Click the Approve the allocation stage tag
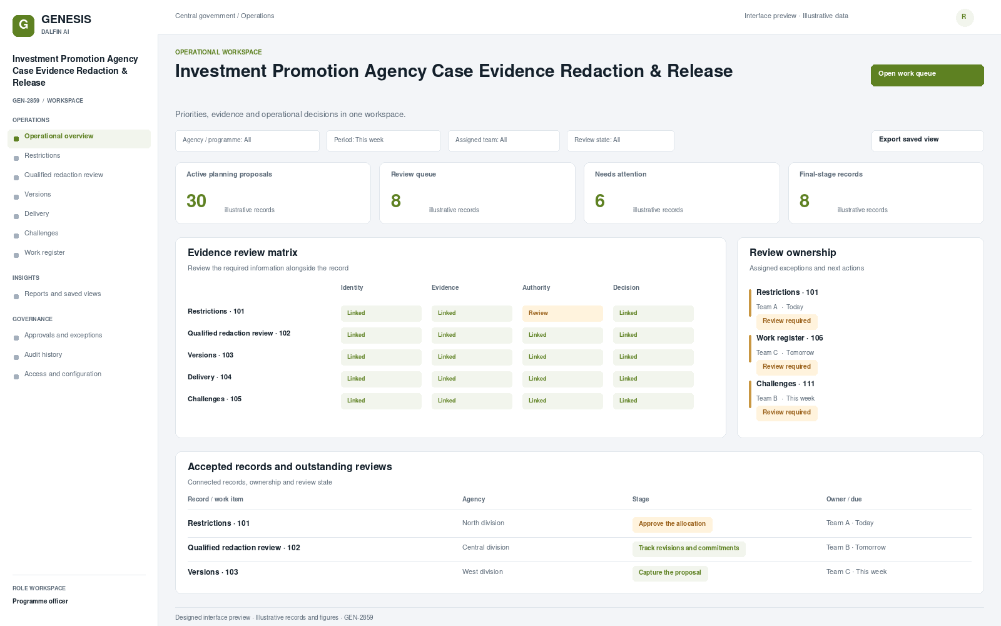 click(x=672, y=525)
